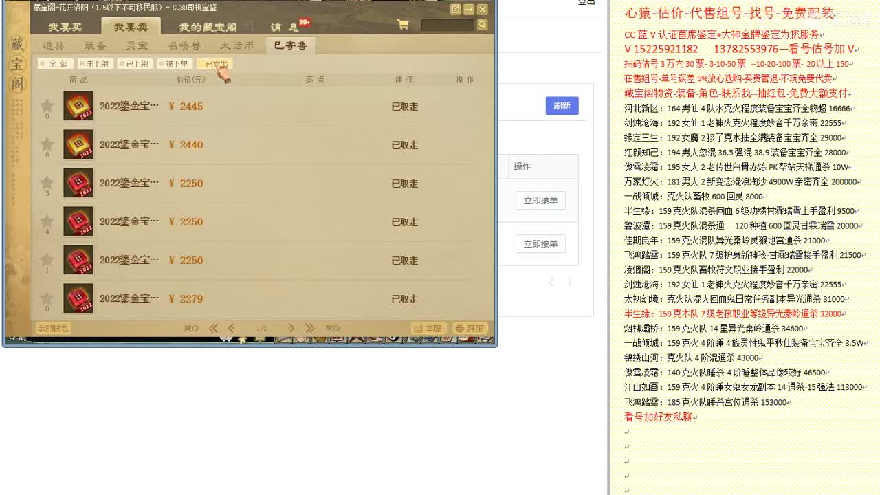Viewport: 880px width, 495px height.
Task: Click the upper 立即接单 button
Action: click(540, 200)
